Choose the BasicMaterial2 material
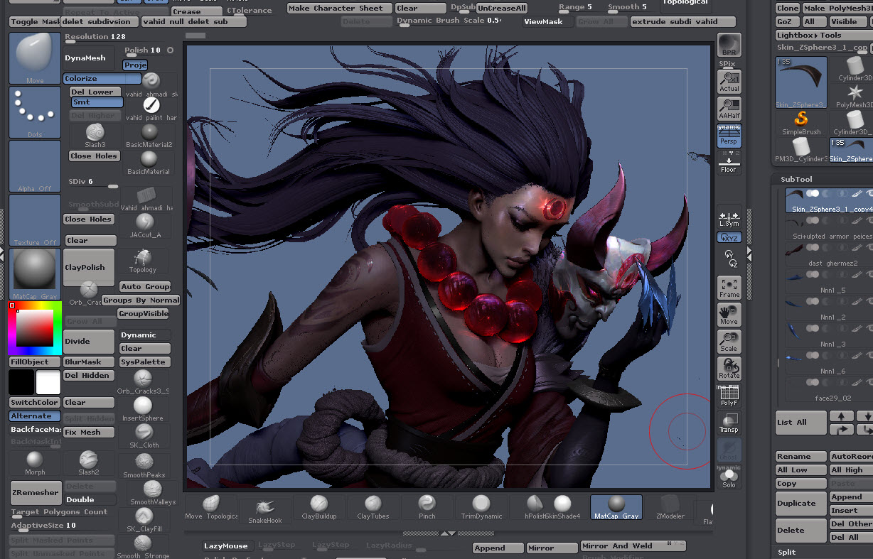Viewport: 873px width, 559px height. (x=149, y=136)
